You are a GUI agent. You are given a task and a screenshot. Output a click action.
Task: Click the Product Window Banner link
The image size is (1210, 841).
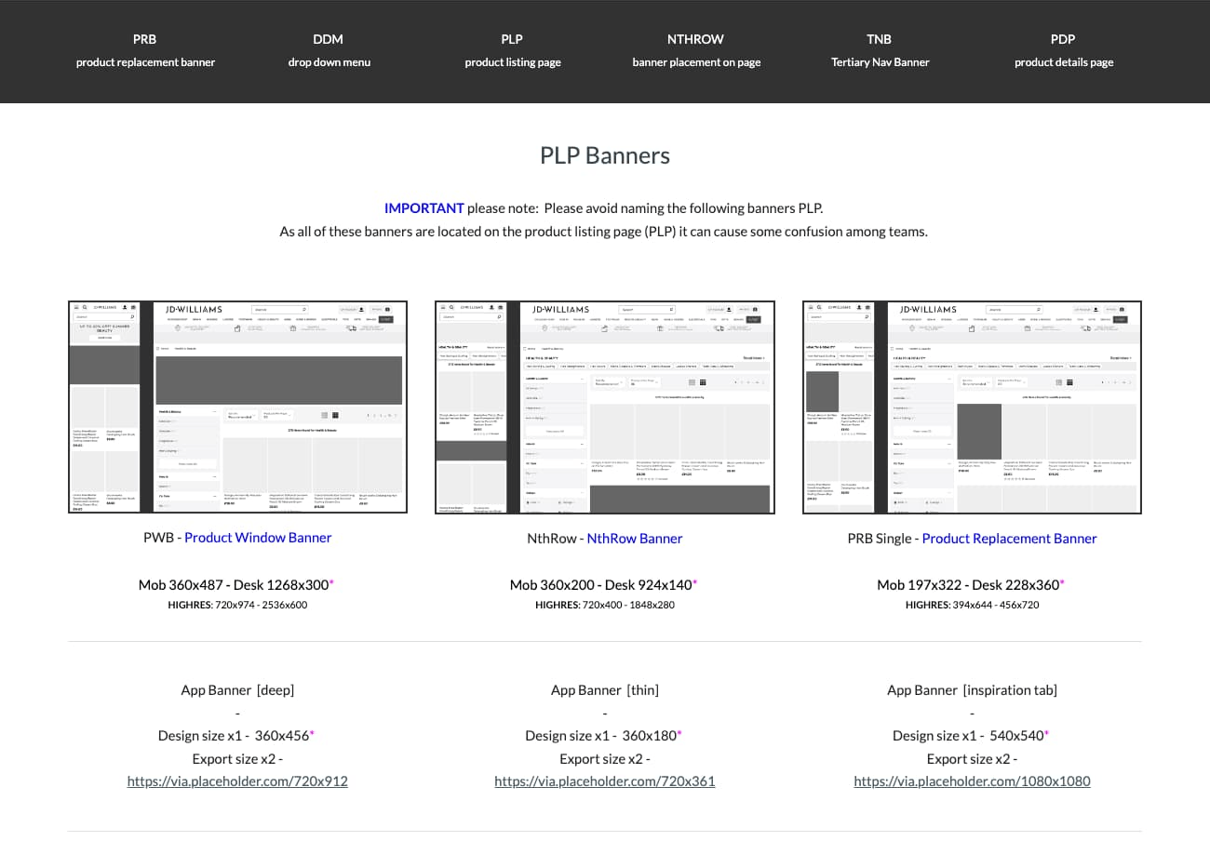pos(258,538)
